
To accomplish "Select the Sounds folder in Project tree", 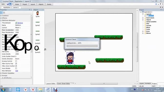I will 149,26.
